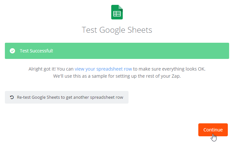
Task: Click the green Google Sheets logo
Action: 117,12
